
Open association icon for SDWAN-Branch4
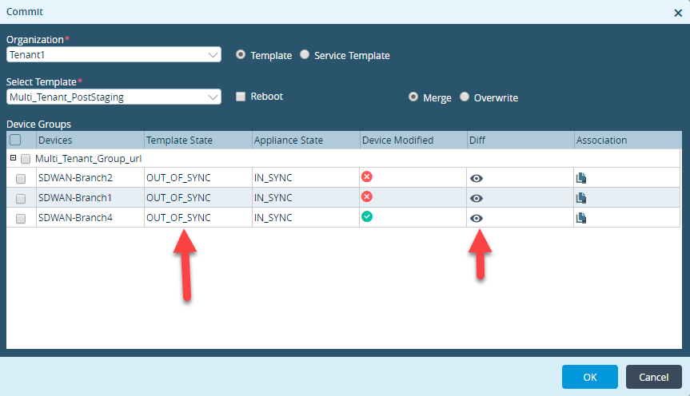tap(581, 217)
